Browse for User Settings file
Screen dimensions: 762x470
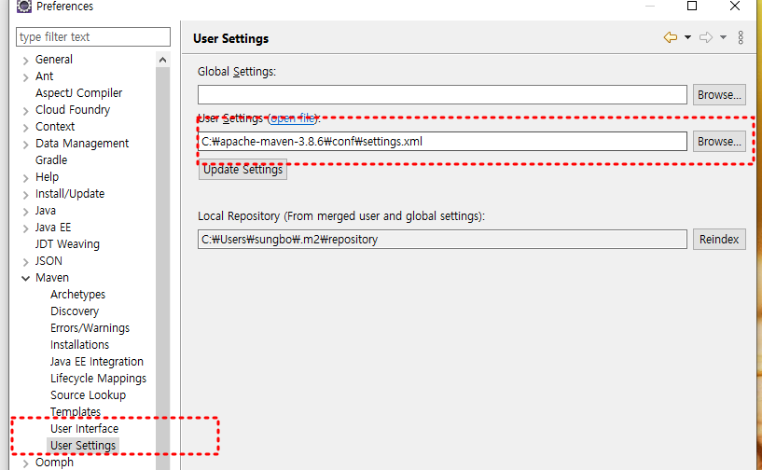pyautogui.click(x=719, y=142)
